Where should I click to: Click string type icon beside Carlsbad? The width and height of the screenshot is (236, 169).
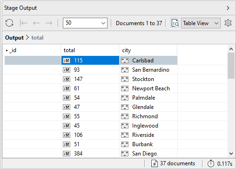125,61
